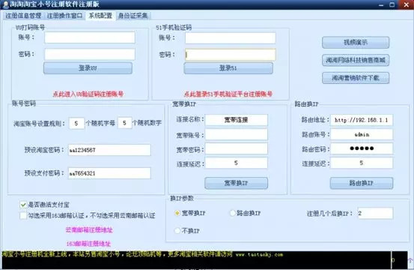Screen dimensions: 414x270
Task: Open the 注册信息管理 tab
Action: coord(23,16)
